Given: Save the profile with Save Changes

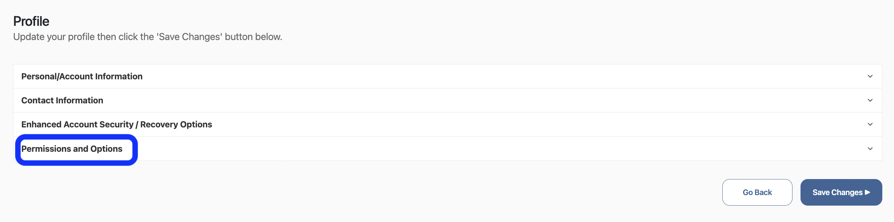Looking at the screenshot, I should click(837, 192).
